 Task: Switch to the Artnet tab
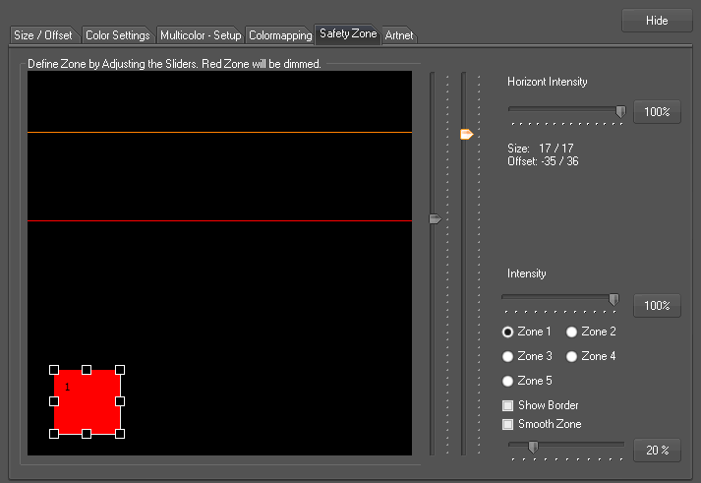click(399, 35)
